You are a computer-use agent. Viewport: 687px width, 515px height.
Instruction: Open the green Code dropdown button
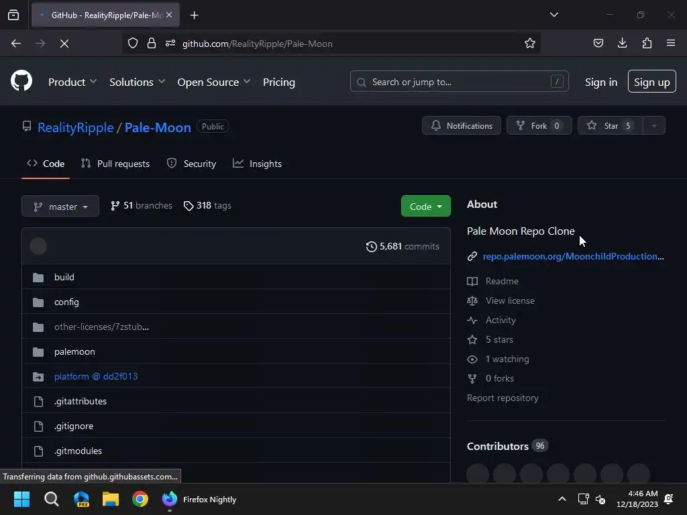click(425, 207)
